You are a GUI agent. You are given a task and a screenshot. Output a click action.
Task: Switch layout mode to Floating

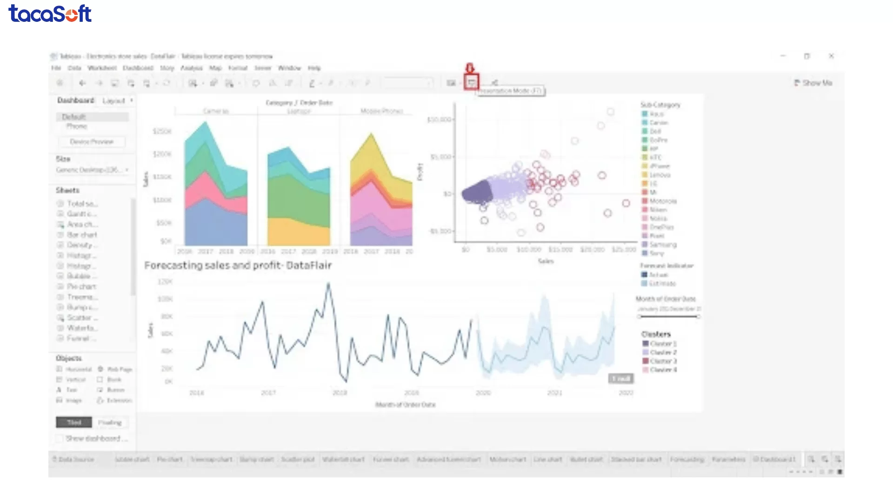coord(111,422)
